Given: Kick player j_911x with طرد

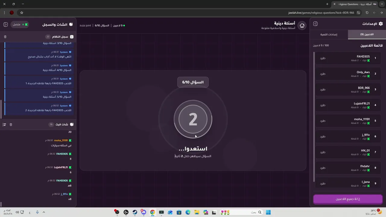Looking at the screenshot, I should 323,136.
